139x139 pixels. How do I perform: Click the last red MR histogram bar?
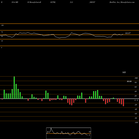point(123,102)
